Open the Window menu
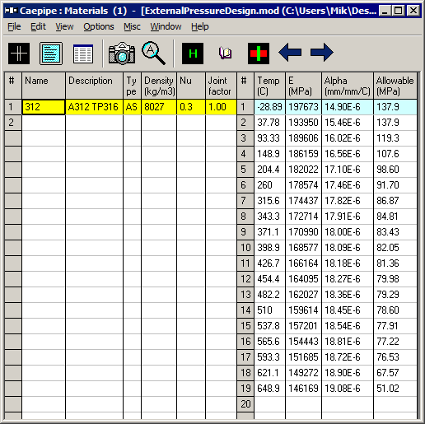The width and height of the screenshot is (425, 424). pos(166,26)
